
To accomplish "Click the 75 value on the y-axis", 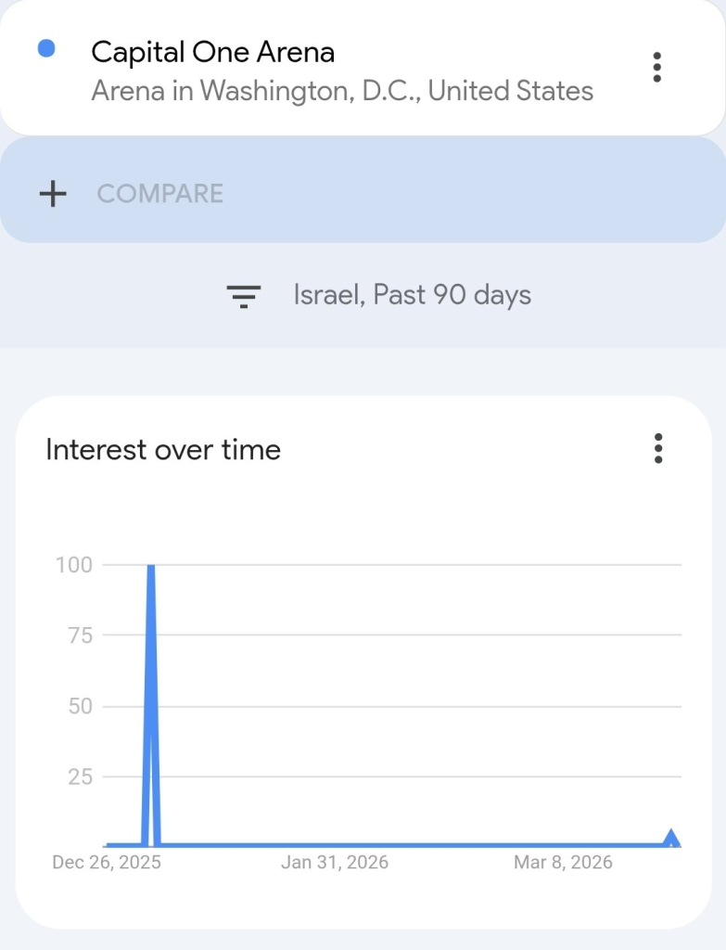I will pos(80,635).
